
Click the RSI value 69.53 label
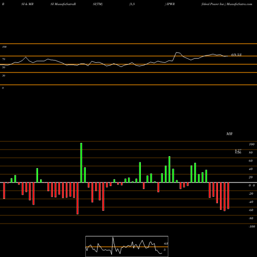click(236, 54)
